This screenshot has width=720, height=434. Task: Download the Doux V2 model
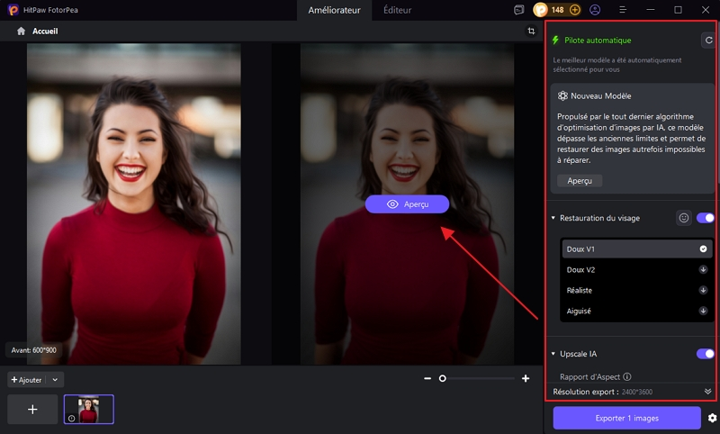703,269
